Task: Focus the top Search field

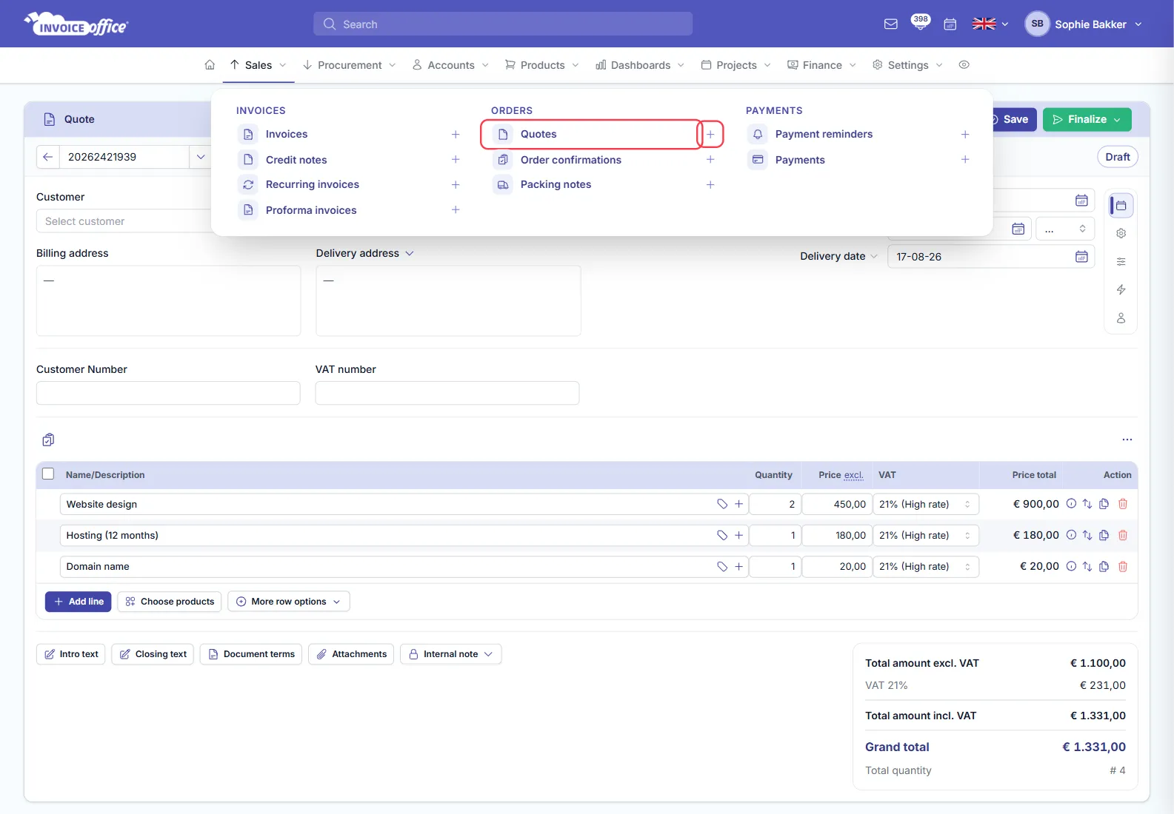Action: coord(503,24)
